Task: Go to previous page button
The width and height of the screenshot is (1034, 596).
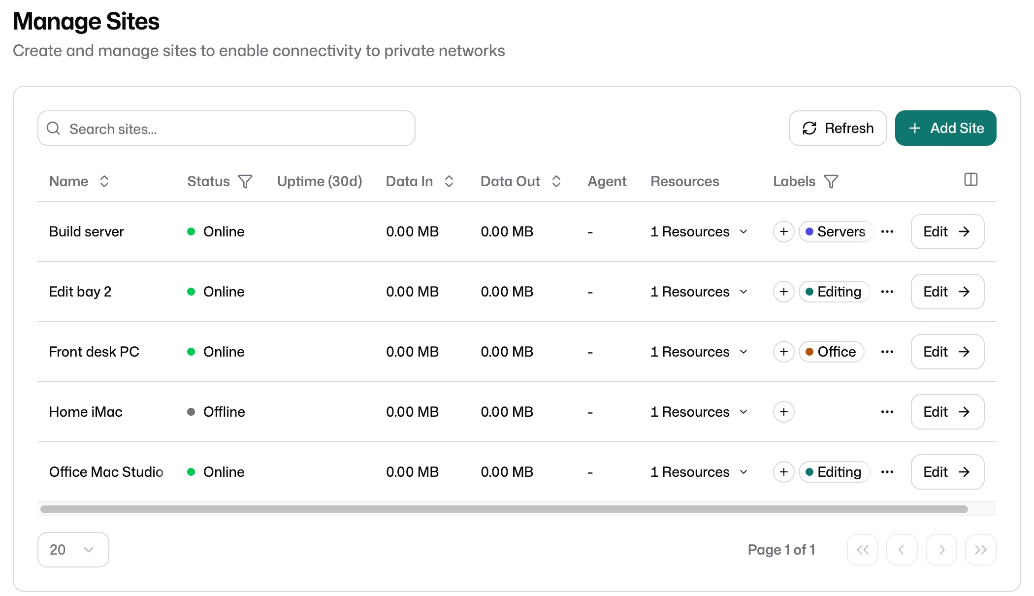Action: coord(902,550)
